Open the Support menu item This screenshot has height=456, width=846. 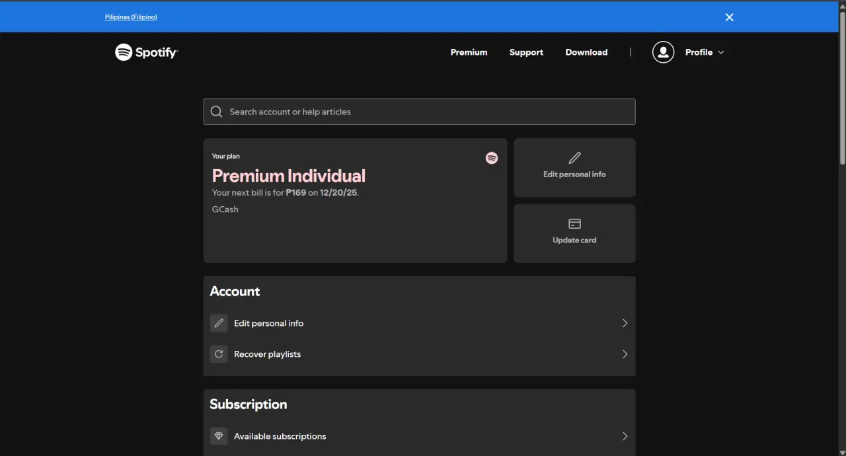(x=526, y=52)
